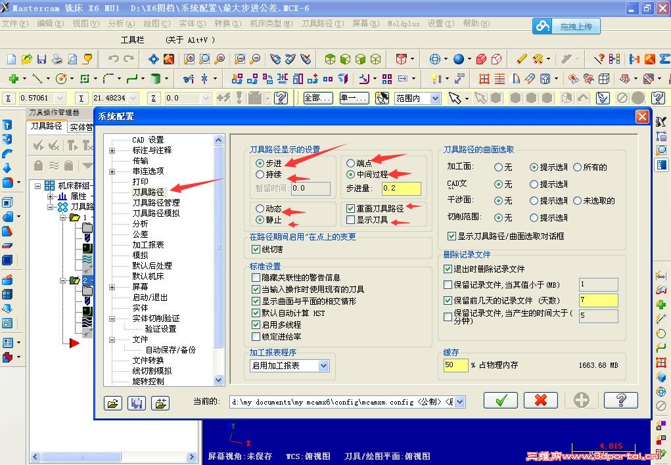Screen dimensions: 671x465
Task: Click the dialog help question mark button
Action: (x=621, y=401)
